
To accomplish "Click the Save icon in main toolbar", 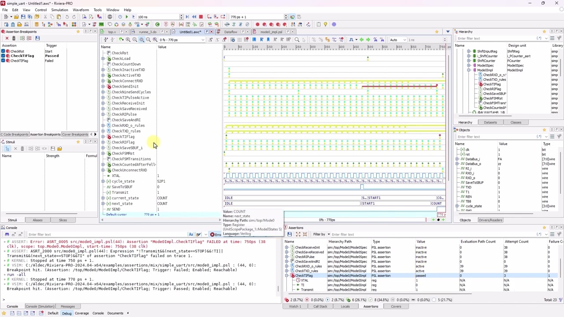I will pos(23,17).
